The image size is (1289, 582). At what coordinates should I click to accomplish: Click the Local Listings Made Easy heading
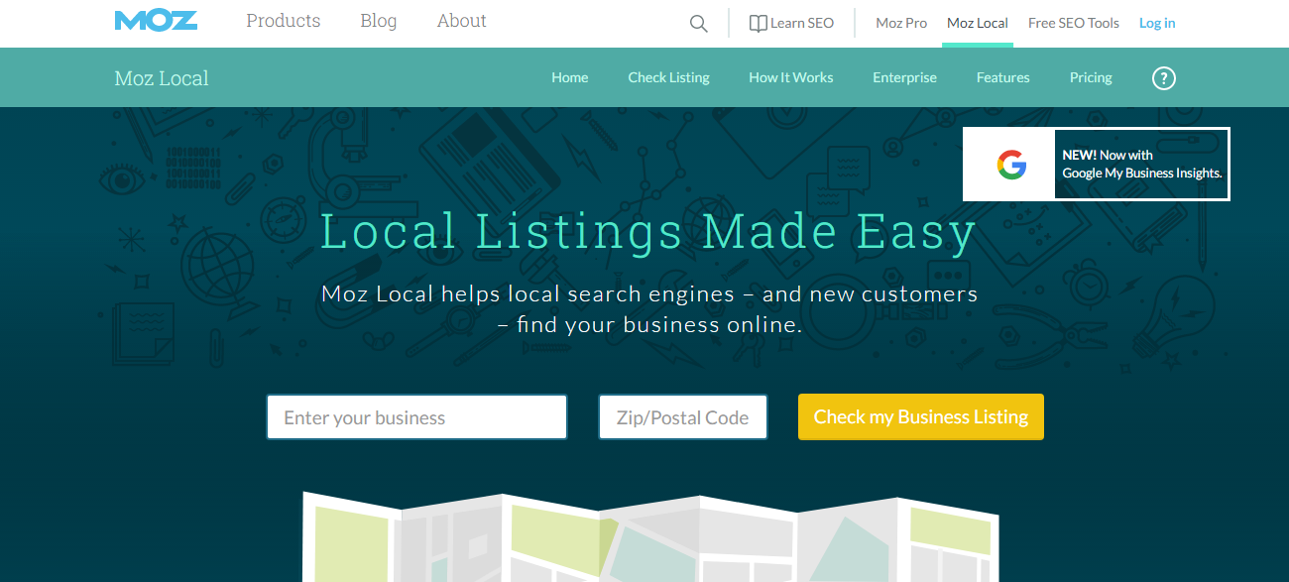(649, 231)
